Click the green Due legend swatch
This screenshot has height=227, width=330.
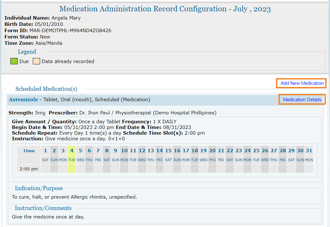pos(14,61)
